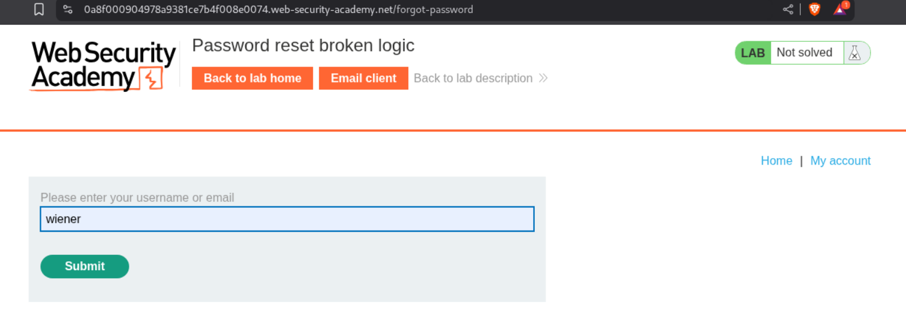Click the lab flask icon
The width and height of the screenshot is (906, 309).
855,53
